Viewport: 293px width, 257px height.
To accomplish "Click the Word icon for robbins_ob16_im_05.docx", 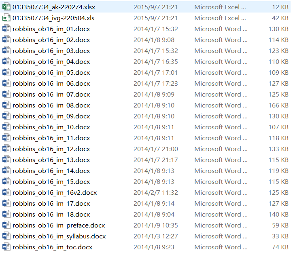I will (x=6, y=72).
